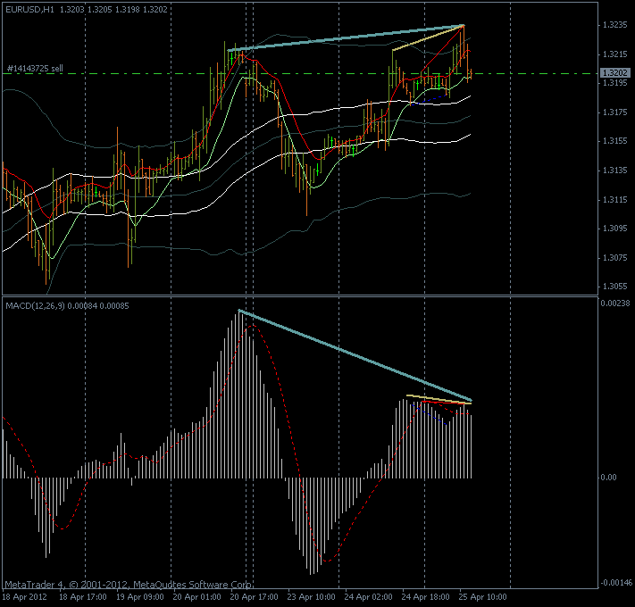Click the -0.00146 MACD scale value
This screenshot has height=607, width=635.
(x=614, y=582)
